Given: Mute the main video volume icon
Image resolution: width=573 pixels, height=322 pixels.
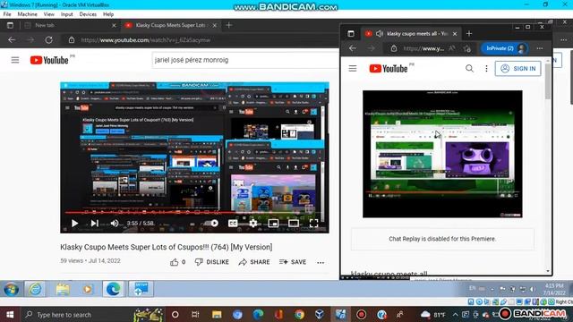Looking at the screenshot, I should [115, 223].
